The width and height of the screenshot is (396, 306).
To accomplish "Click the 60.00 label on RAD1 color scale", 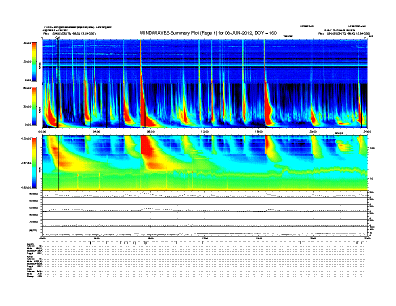I will pos(27,88).
